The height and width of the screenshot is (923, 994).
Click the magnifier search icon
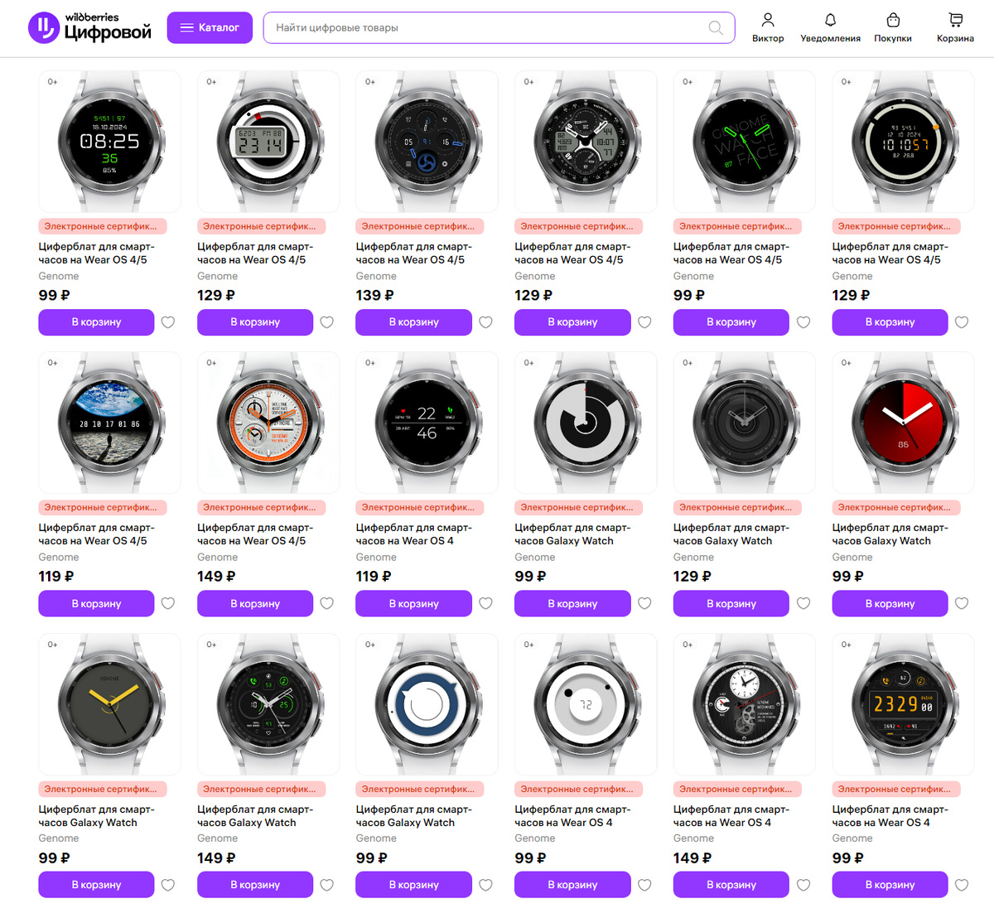pyautogui.click(x=716, y=27)
